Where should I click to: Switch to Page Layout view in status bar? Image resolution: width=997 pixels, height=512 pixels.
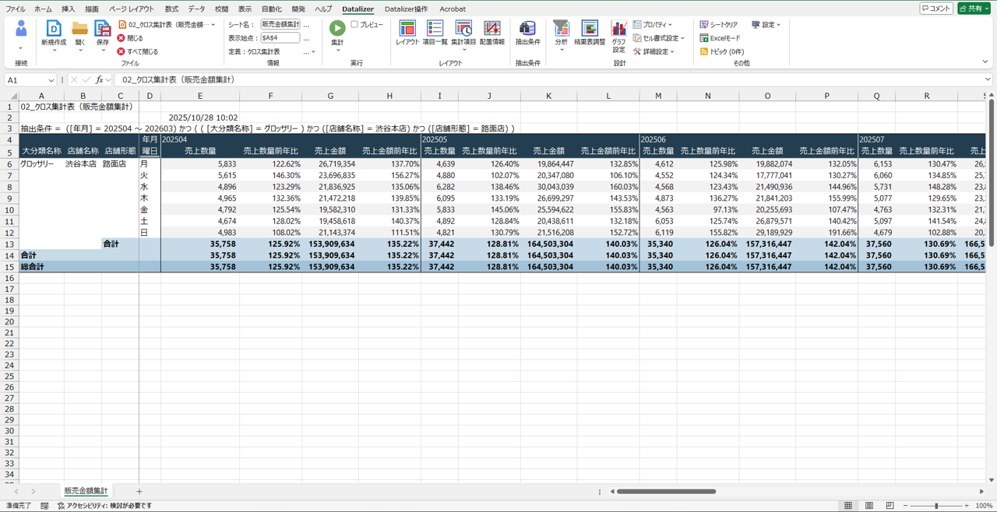[869, 506]
